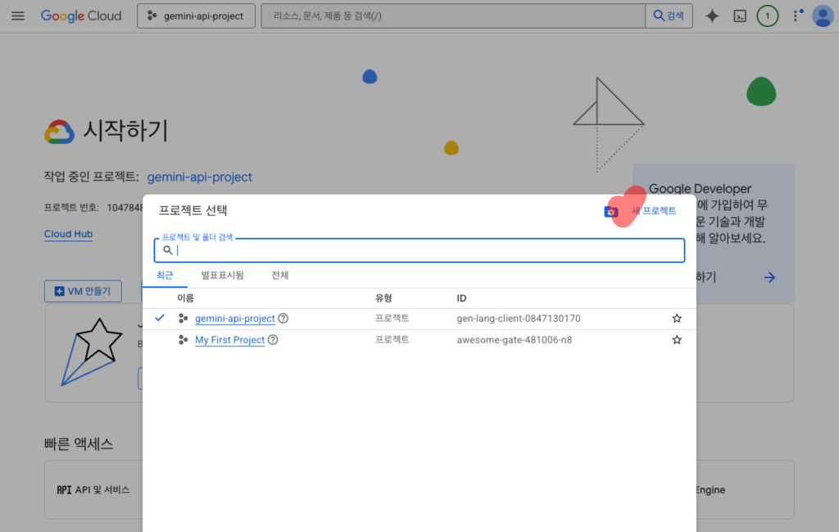Open the My First Project link
The width and height of the screenshot is (839, 532).
click(x=229, y=340)
